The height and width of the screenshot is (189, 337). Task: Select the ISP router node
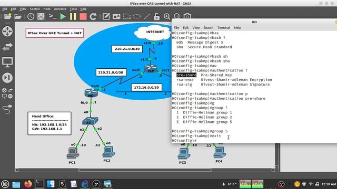click(x=151, y=69)
